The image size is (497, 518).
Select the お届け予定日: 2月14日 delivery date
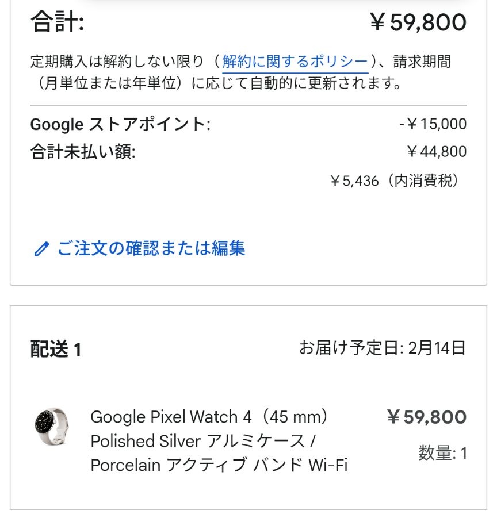coord(382,347)
